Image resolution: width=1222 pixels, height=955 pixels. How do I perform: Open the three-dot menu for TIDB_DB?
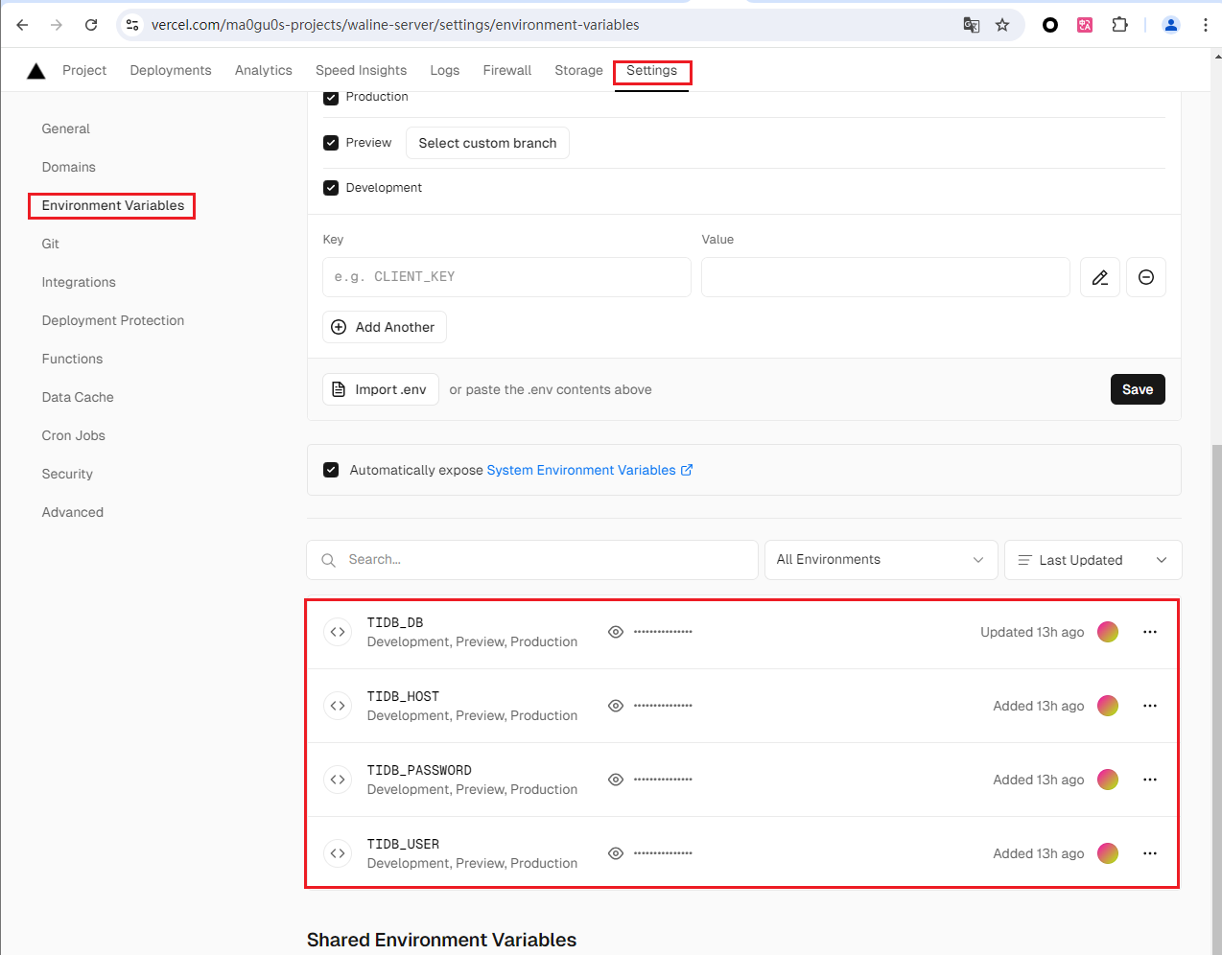[x=1150, y=632]
